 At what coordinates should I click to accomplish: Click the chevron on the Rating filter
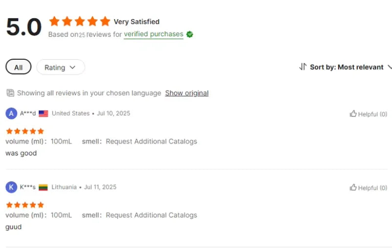(x=72, y=68)
